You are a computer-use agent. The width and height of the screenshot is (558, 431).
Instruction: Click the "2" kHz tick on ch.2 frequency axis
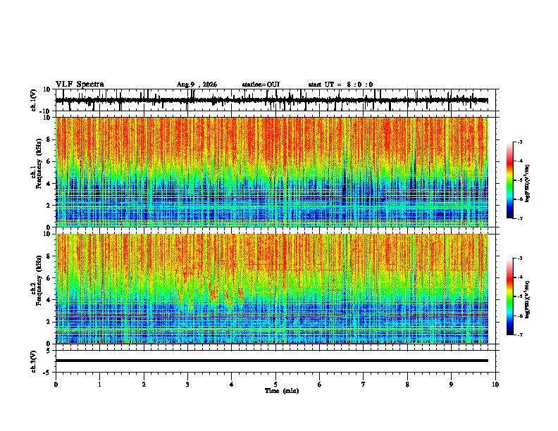click(49, 322)
